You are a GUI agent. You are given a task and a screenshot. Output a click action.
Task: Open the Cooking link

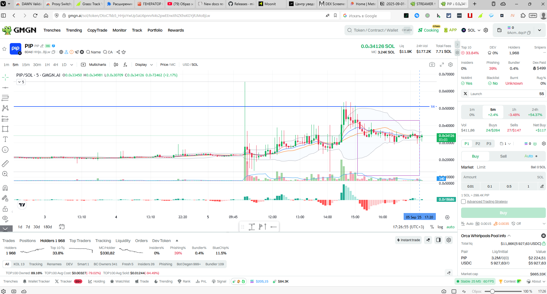(x=428, y=30)
